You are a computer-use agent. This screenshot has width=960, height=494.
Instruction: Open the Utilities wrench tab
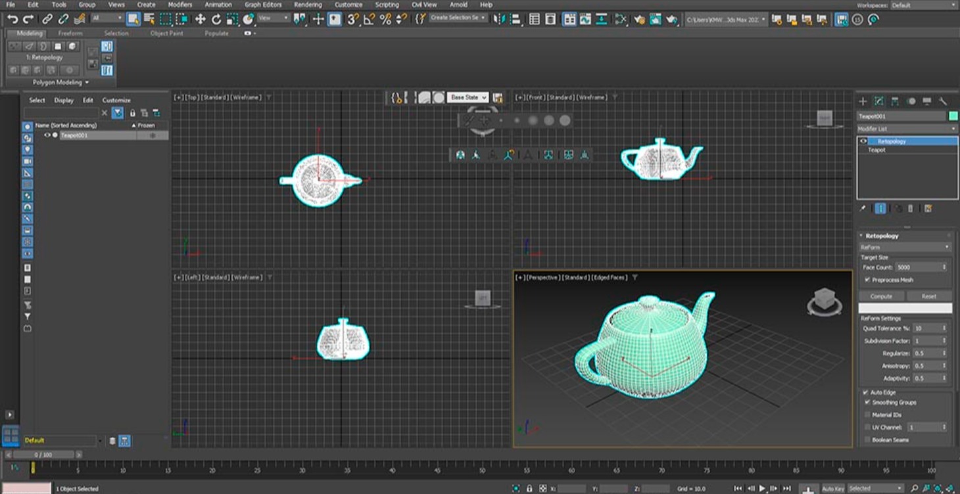click(x=942, y=101)
